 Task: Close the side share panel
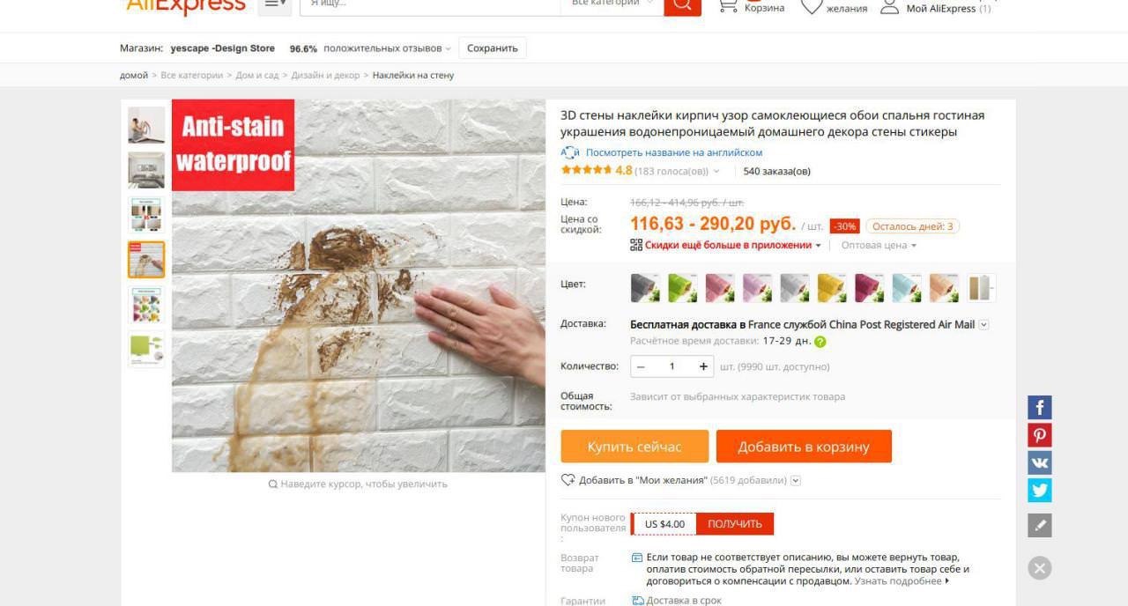pos(1040,568)
